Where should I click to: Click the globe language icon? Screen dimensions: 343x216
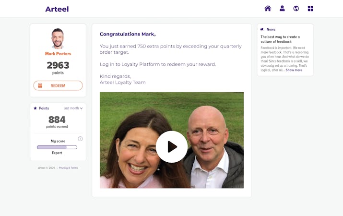click(x=296, y=9)
